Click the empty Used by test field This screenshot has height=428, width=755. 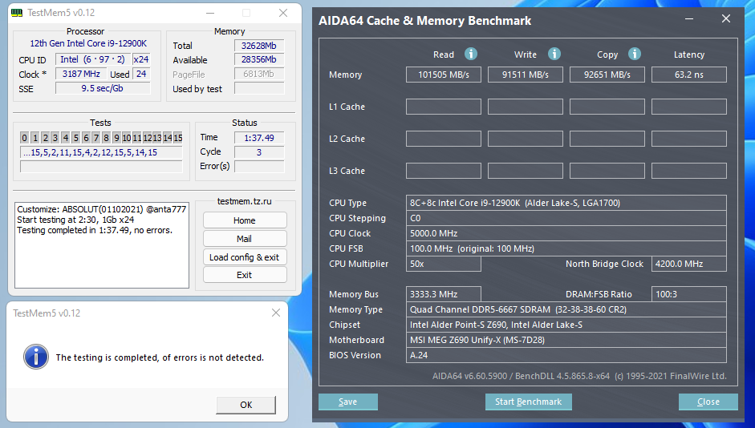pos(259,88)
